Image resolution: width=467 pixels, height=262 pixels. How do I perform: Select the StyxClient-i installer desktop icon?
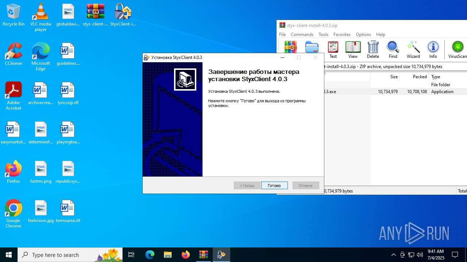[123, 15]
